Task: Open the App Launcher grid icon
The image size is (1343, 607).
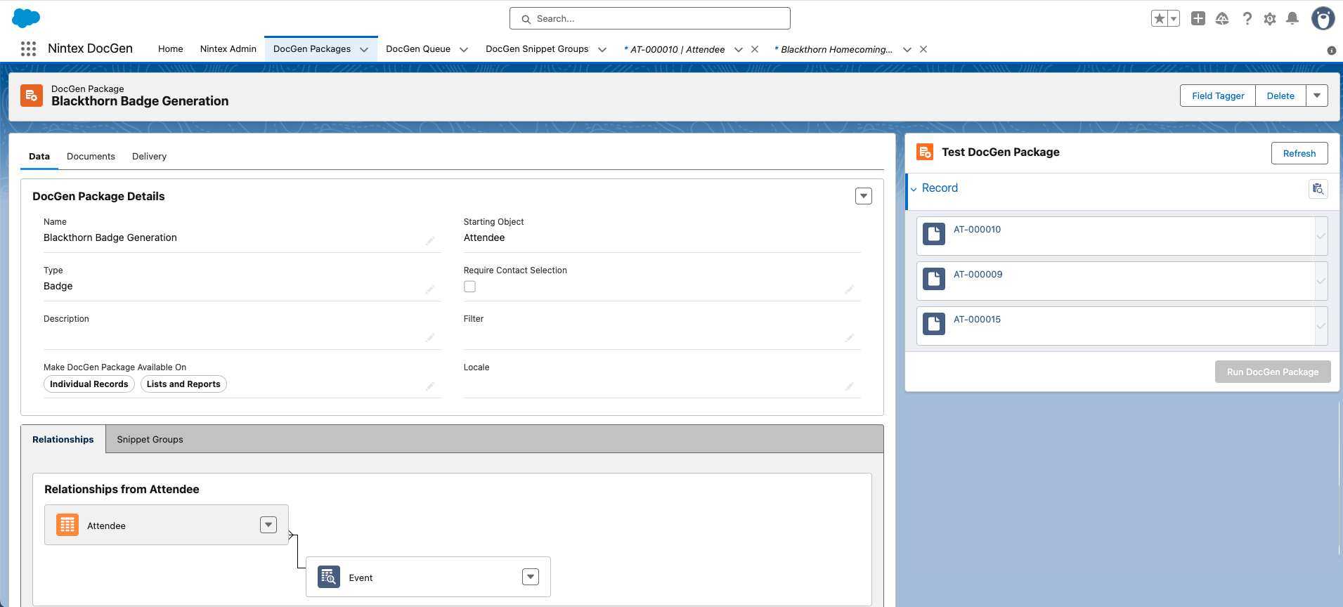Action: (x=28, y=48)
